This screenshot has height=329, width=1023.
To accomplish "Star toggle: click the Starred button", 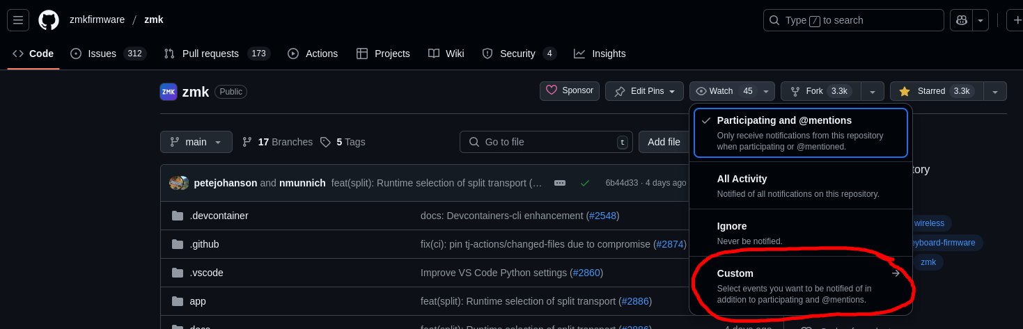I will 936,91.
